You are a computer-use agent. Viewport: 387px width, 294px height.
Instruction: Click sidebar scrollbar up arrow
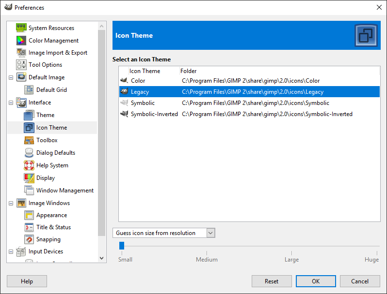(x=102, y=26)
